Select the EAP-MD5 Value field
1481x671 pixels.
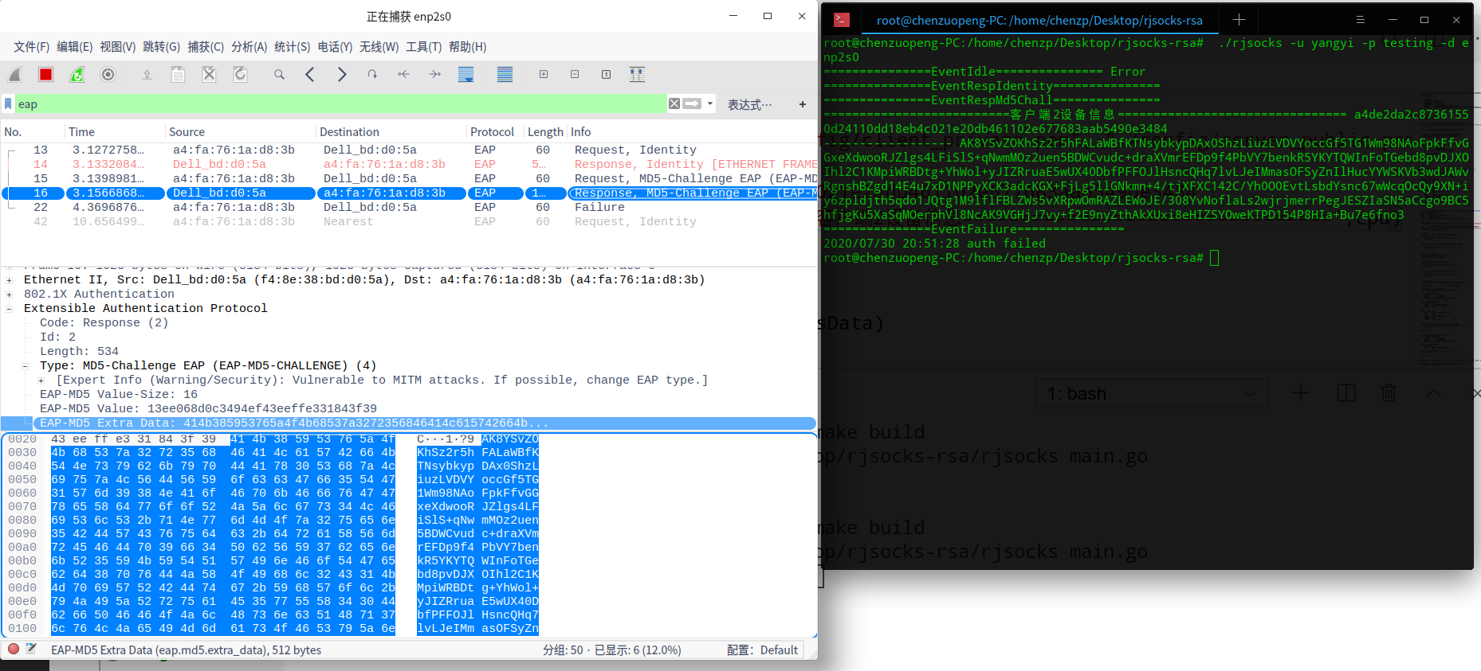pyautogui.click(x=208, y=408)
